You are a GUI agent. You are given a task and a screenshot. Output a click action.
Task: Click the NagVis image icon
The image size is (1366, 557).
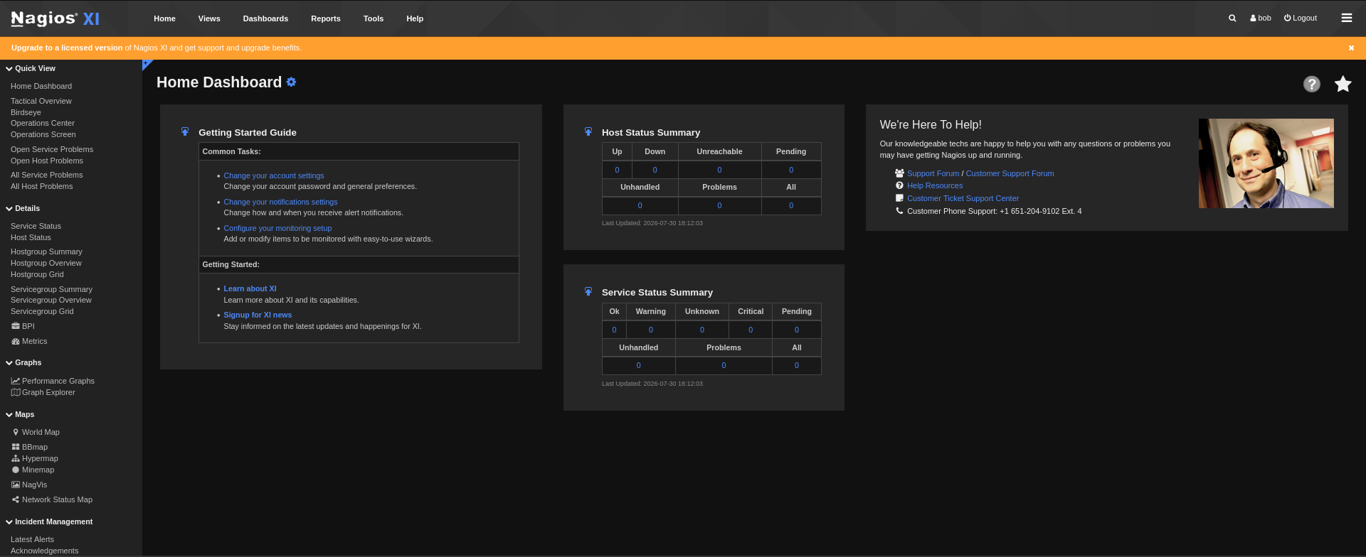tap(16, 485)
